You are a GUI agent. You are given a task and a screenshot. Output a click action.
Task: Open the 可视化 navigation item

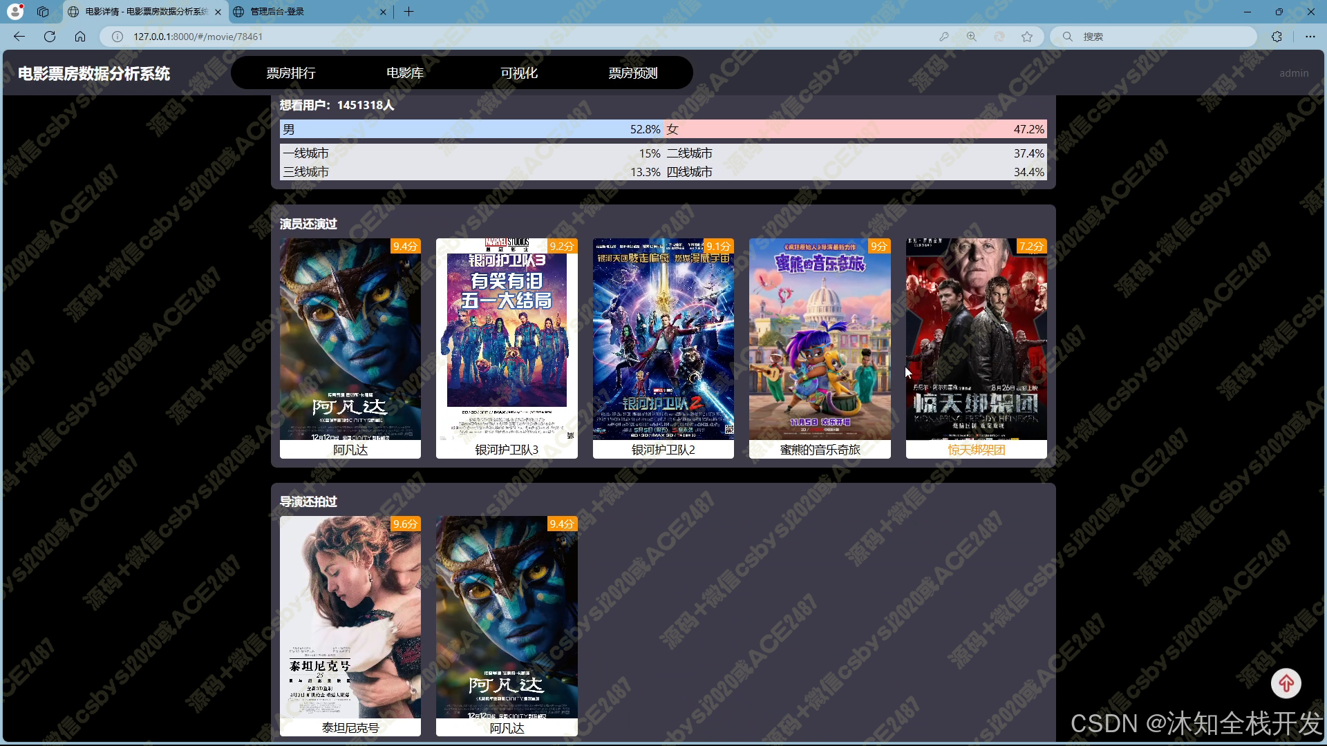point(519,73)
